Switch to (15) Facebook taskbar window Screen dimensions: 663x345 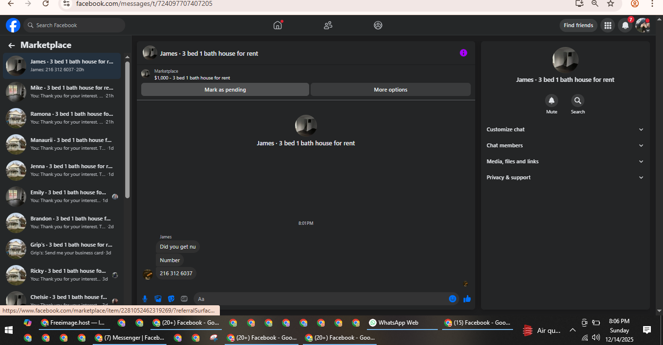tap(478, 323)
